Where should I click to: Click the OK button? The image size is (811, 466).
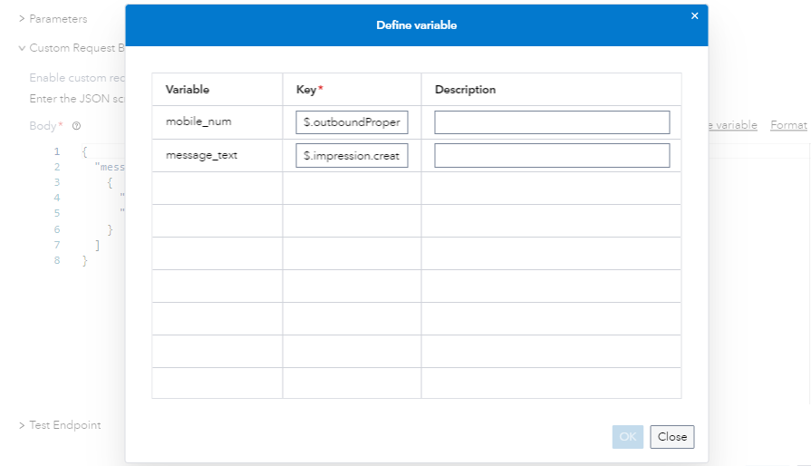[x=627, y=436]
